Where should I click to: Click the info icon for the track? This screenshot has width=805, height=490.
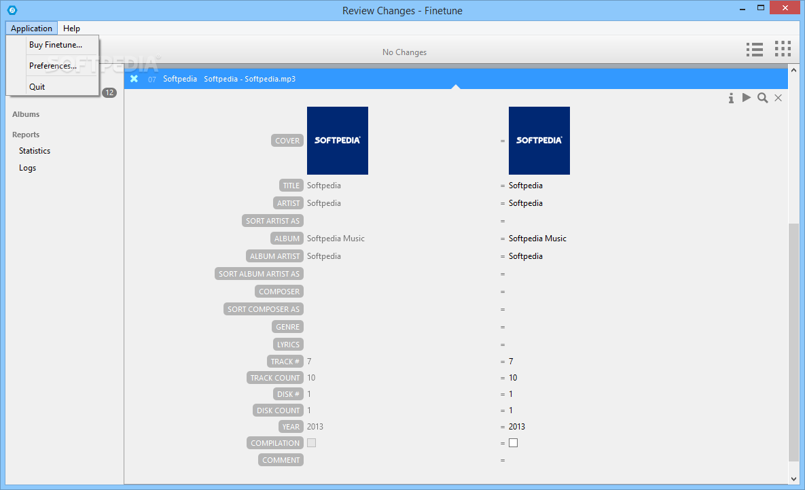click(731, 98)
